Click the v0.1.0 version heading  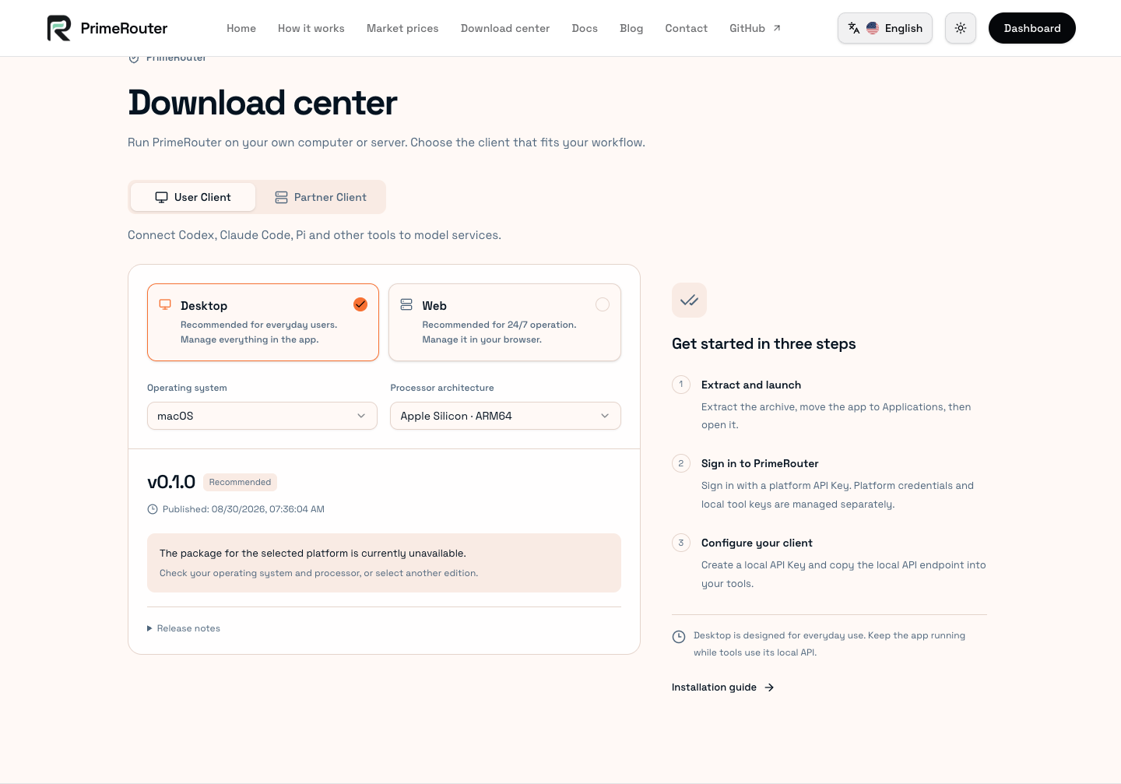(171, 482)
